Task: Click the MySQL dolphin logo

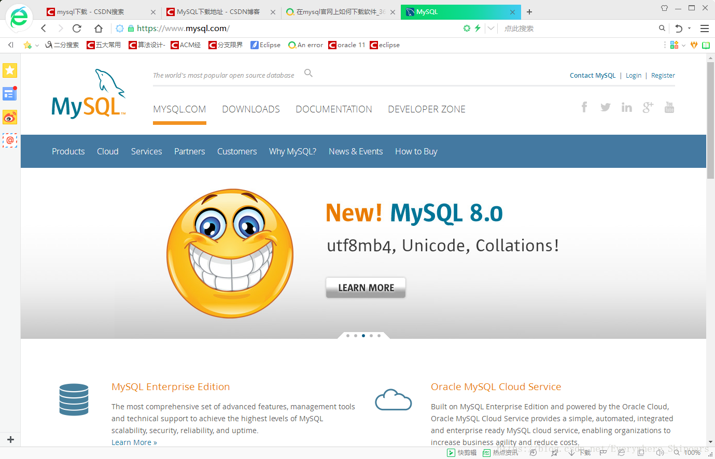Action: click(88, 93)
